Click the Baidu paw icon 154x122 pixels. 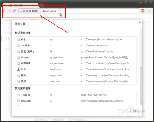(x=19, y=69)
